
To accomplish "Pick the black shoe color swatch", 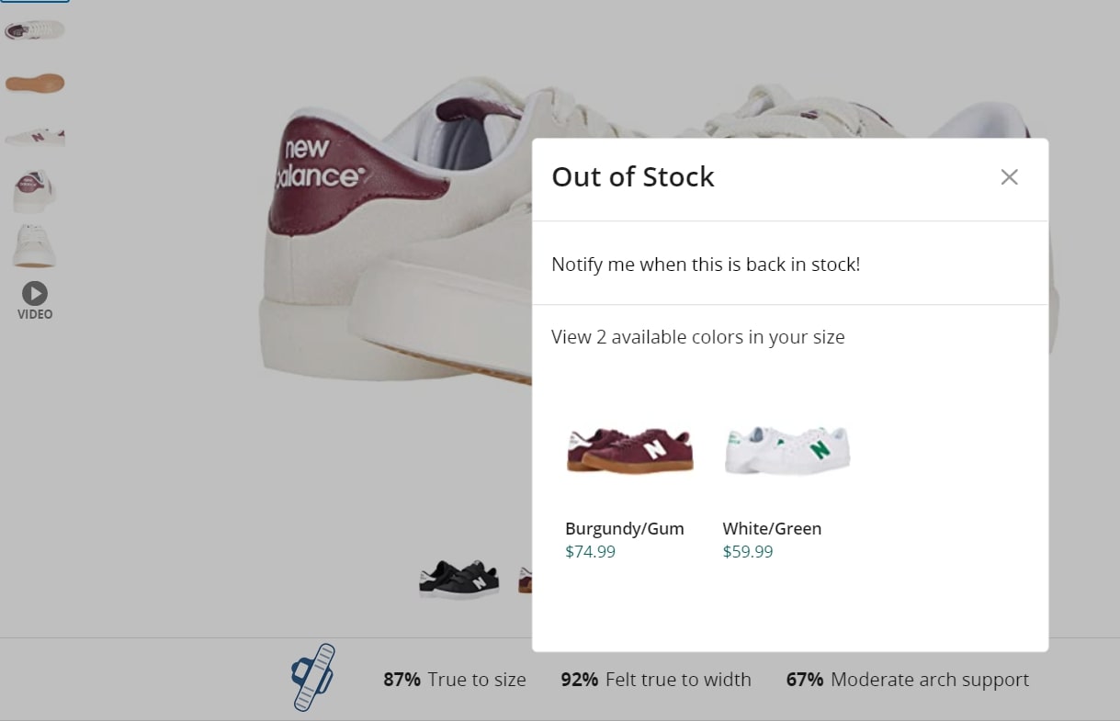I will [x=458, y=579].
